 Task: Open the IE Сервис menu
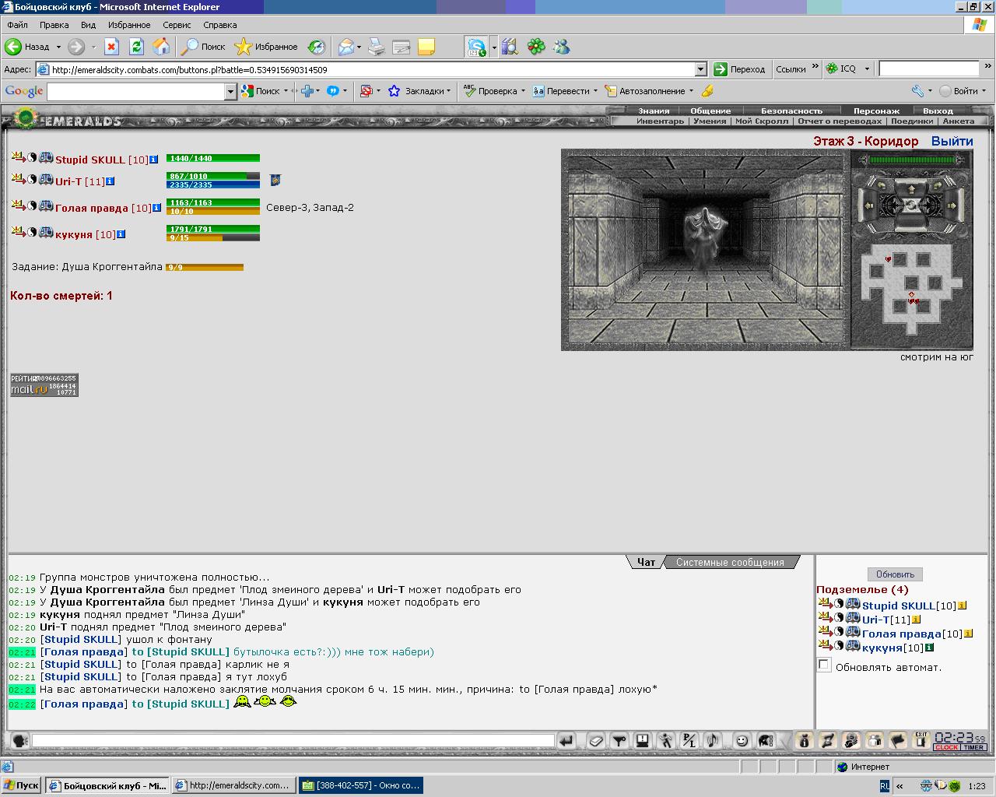[x=177, y=25]
